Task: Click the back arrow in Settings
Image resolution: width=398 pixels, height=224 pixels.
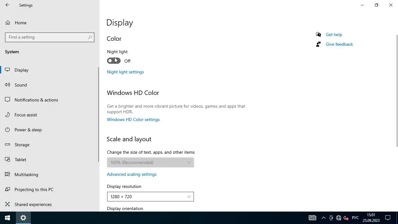Action: coord(7,5)
